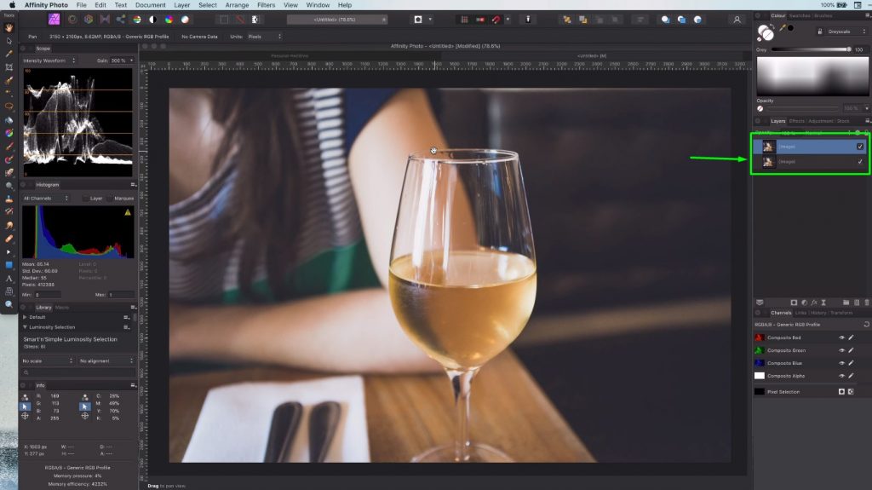Image resolution: width=872 pixels, height=490 pixels.
Task: Click the Library search field
Action: pos(77,372)
